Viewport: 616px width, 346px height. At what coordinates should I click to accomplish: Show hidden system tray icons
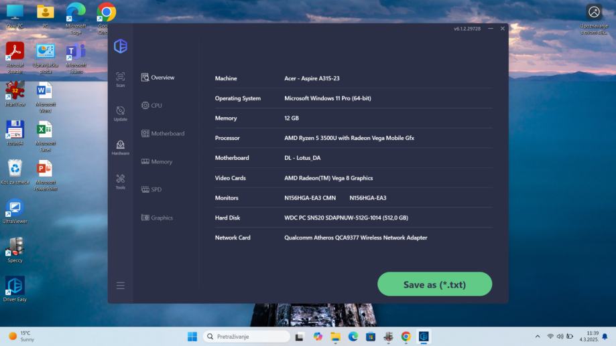538,337
